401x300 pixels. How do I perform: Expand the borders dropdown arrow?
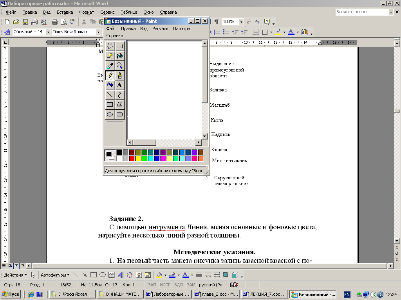271,32
